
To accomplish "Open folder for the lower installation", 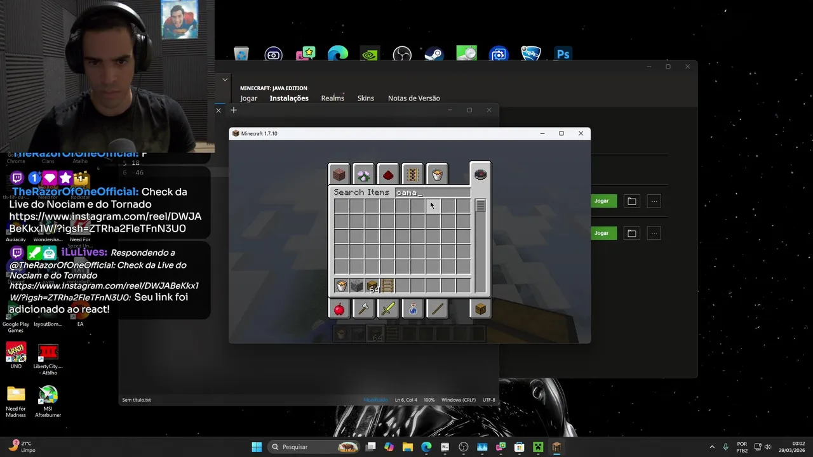I will [x=631, y=233].
